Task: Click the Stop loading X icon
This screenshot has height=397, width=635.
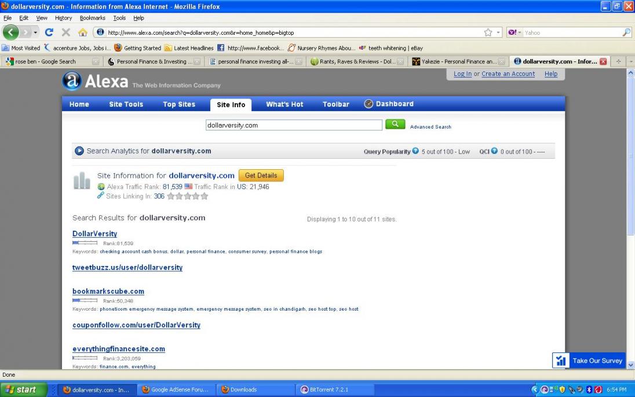Action: point(66,32)
